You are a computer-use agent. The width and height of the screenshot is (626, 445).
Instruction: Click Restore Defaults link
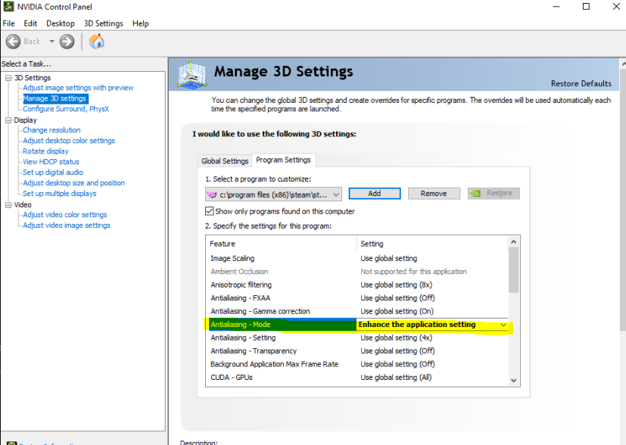tap(581, 83)
